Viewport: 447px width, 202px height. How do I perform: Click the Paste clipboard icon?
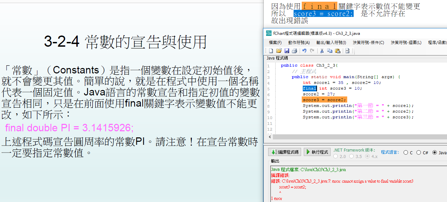[x=337, y=51]
